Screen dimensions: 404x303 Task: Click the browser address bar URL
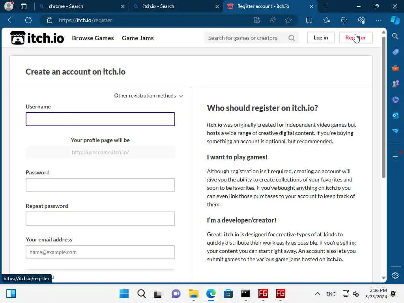pos(85,20)
